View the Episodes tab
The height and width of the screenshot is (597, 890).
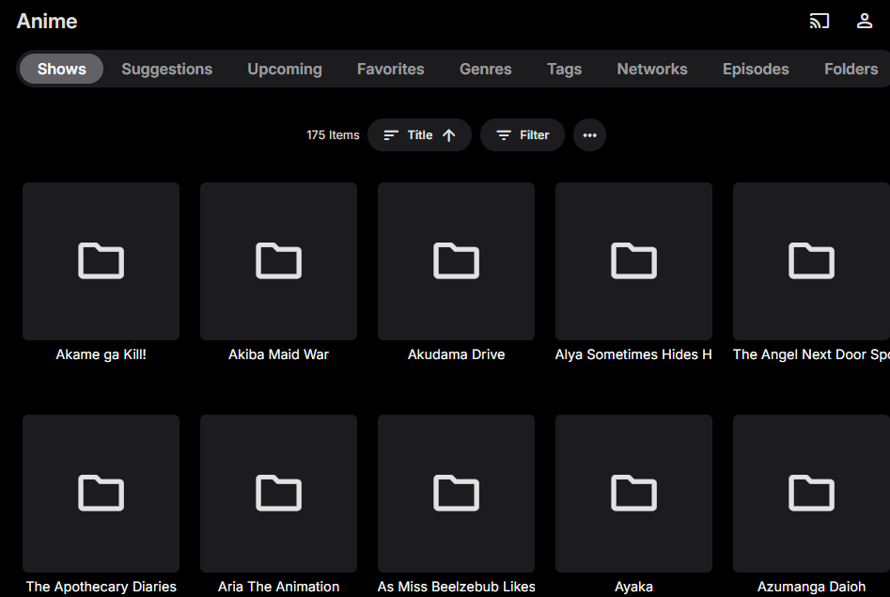point(756,69)
